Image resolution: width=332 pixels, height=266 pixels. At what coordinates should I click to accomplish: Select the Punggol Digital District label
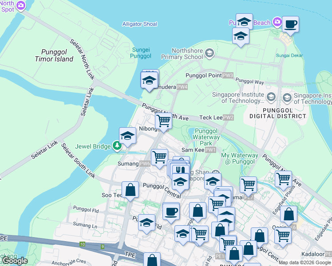point(277,113)
